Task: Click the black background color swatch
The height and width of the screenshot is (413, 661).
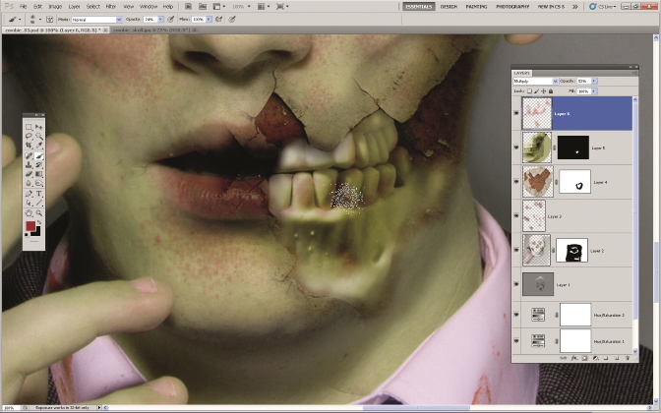Action: coord(37,232)
